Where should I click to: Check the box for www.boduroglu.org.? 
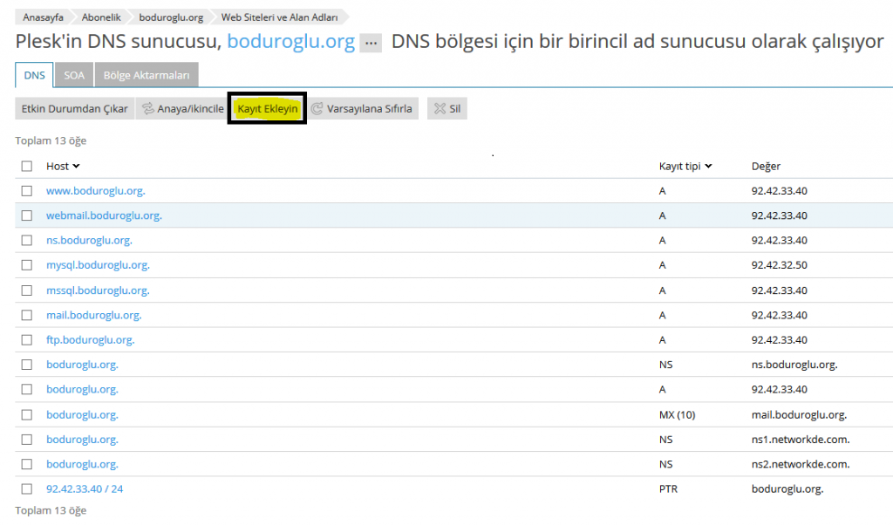(x=27, y=190)
